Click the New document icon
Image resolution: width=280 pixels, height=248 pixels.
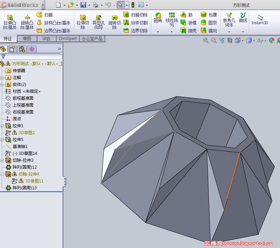58,5
